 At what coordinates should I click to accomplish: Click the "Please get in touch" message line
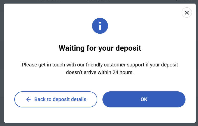(100, 65)
